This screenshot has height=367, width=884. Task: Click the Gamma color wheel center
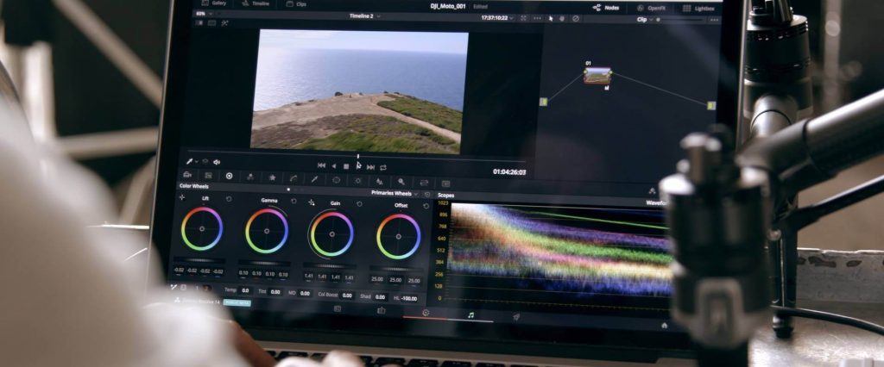(x=267, y=231)
